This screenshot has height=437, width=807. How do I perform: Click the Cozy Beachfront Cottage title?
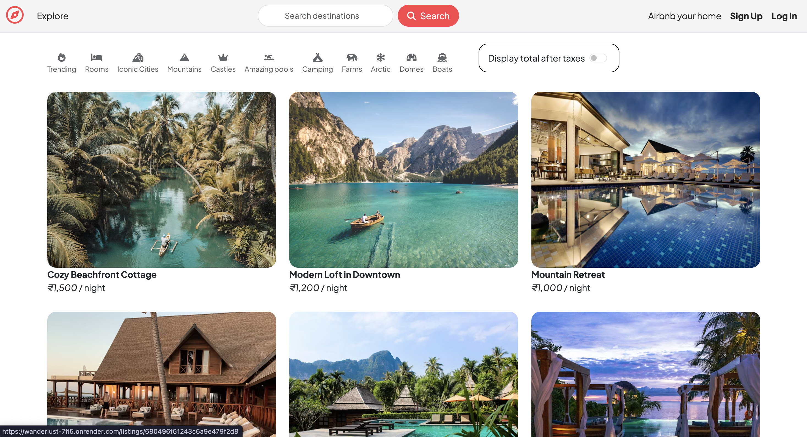[x=102, y=275]
